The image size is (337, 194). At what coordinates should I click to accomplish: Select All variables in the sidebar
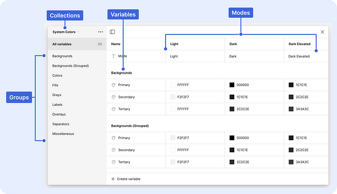pyautogui.click(x=77, y=44)
